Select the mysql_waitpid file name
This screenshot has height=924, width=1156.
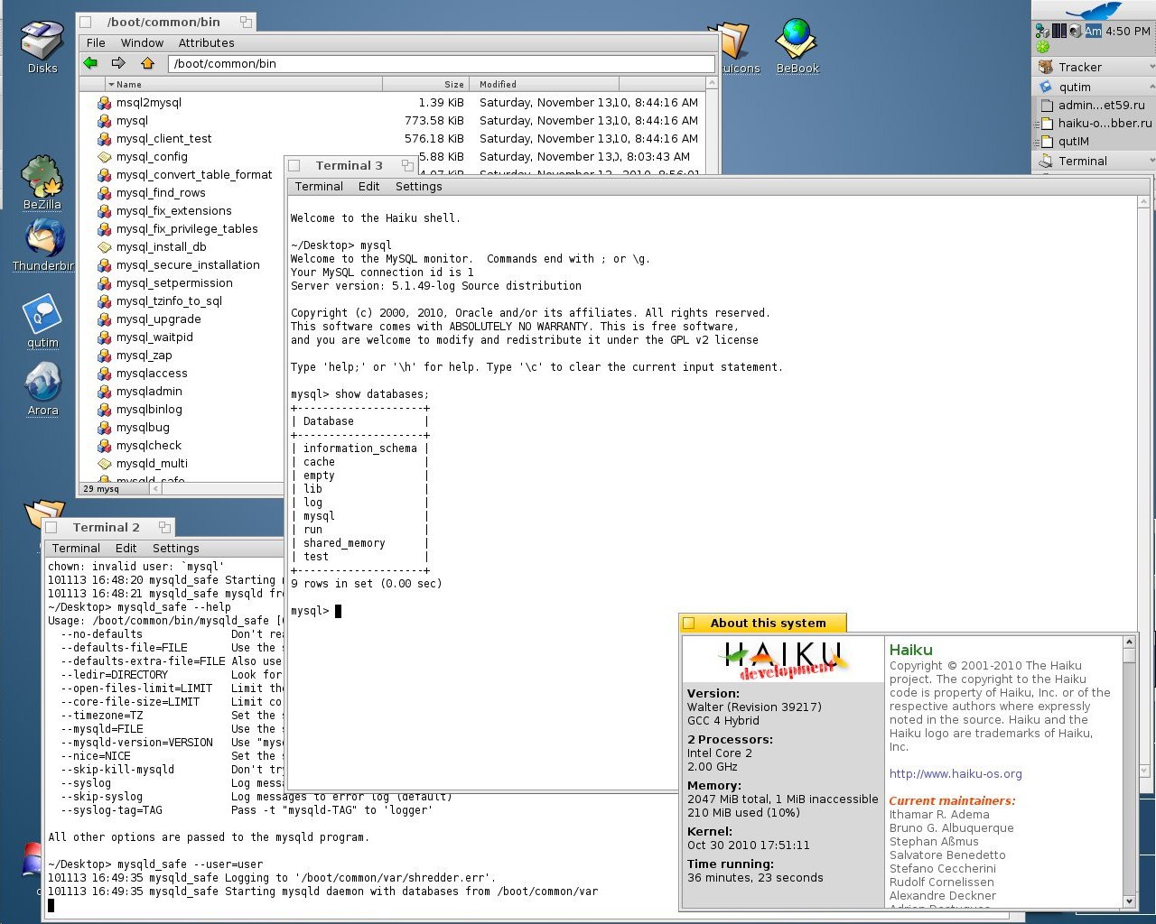pyautogui.click(x=154, y=337)
